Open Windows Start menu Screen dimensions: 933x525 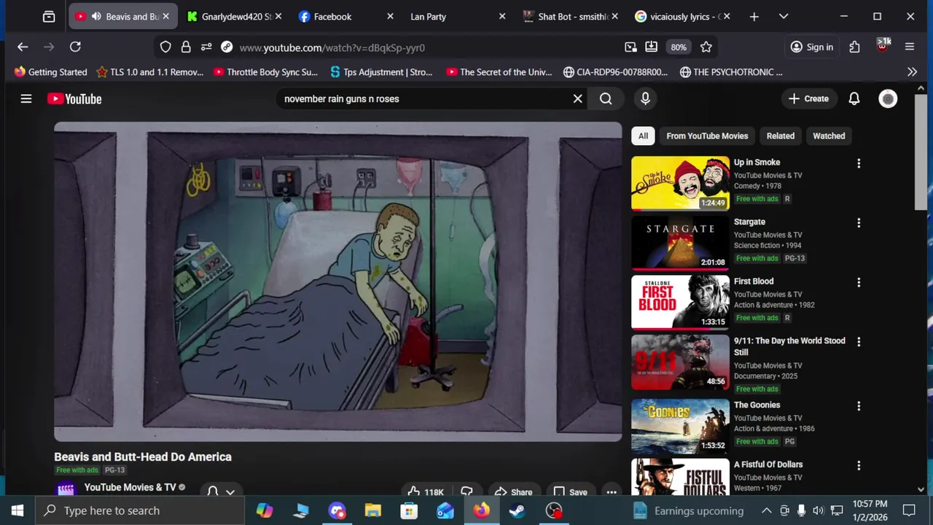[17, 510]
